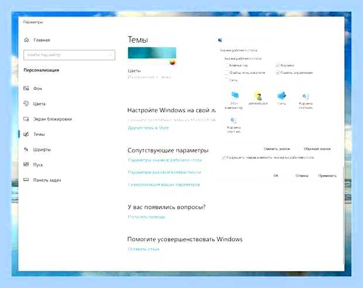Select Темы in the sidebar
Screen dimensions: 363x288
point(35,134)
